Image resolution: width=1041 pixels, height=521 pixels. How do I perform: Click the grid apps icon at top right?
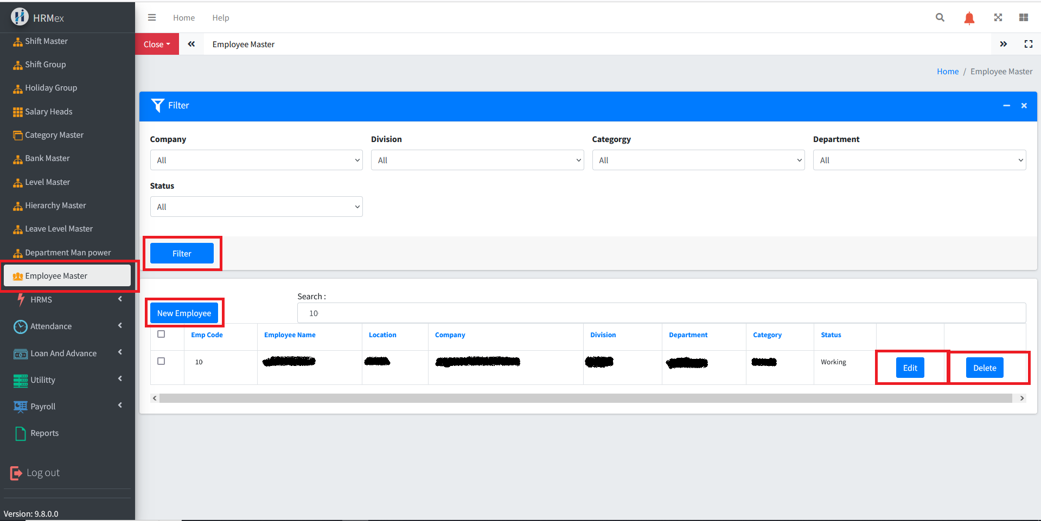click(x=1024, y=17)
